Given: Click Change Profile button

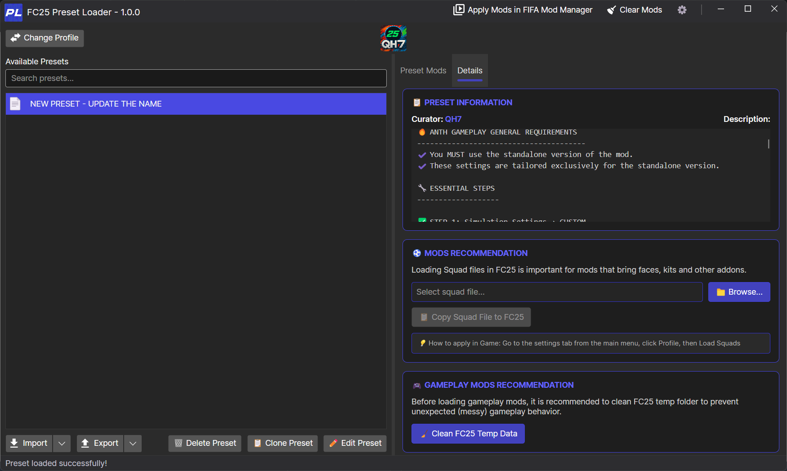Looking at the screenshot, I should click(45, 38).
